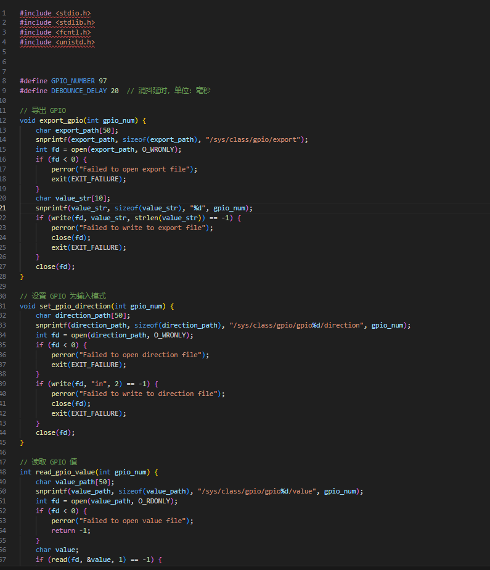Click the DEBOUNCE_DELAY macro name
The width and height of the screenshot is (490, 570).
tap(79, 91)
